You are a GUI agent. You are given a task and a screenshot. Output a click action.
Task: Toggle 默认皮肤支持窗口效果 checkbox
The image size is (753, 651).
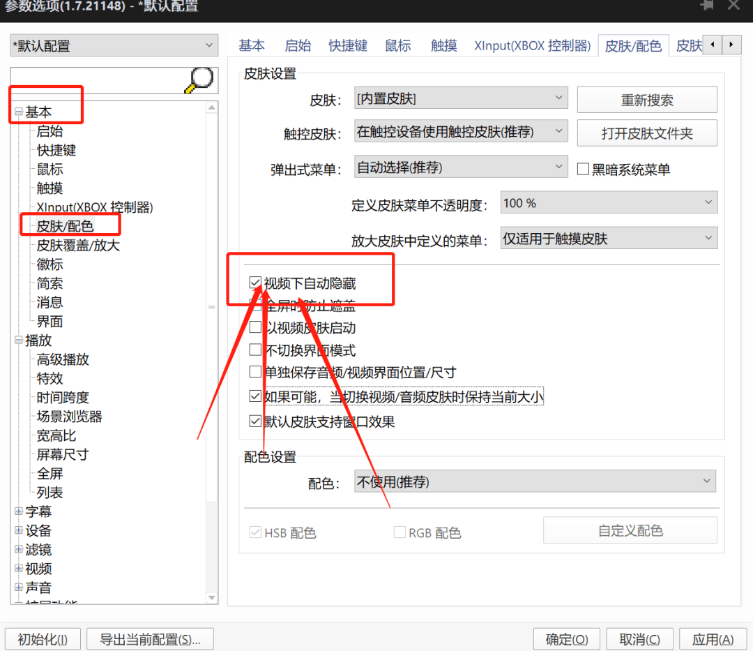coord(255,421)
